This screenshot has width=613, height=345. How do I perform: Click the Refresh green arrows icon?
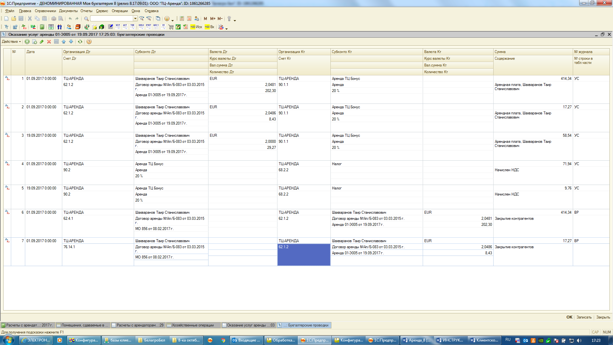click(80, 42)
